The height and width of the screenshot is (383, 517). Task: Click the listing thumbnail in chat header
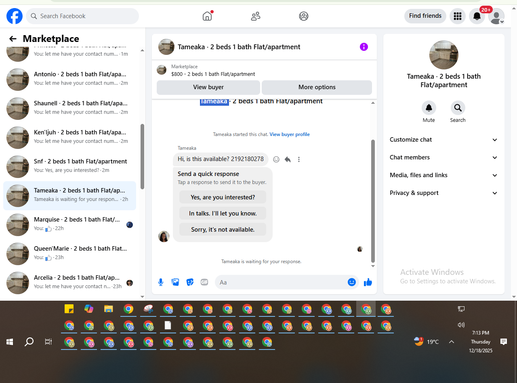point(166,47)
